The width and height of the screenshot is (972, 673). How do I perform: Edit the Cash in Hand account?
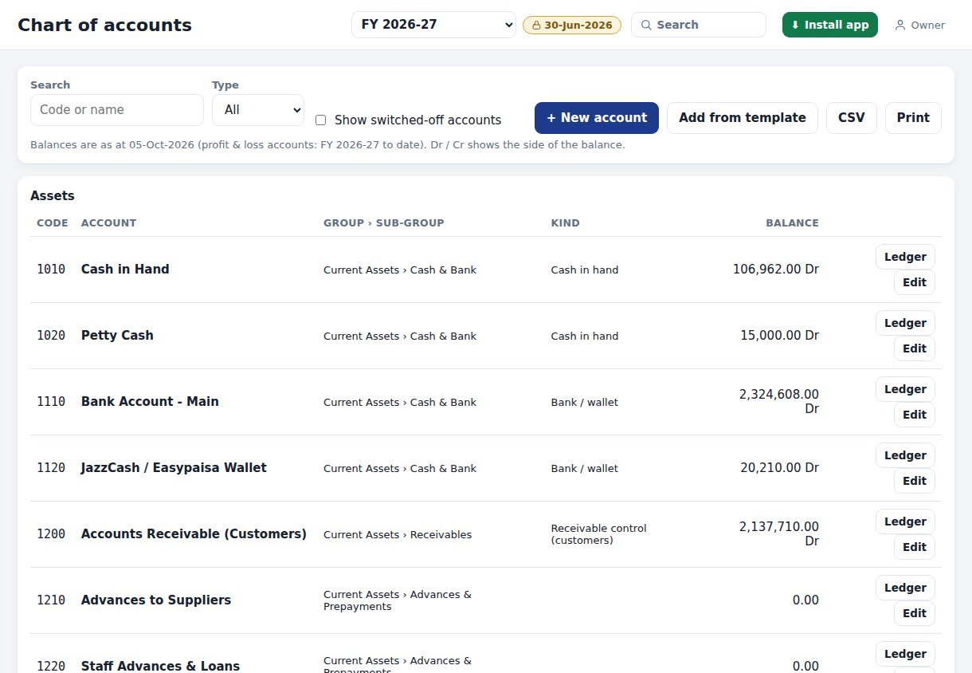pos(915,282)
